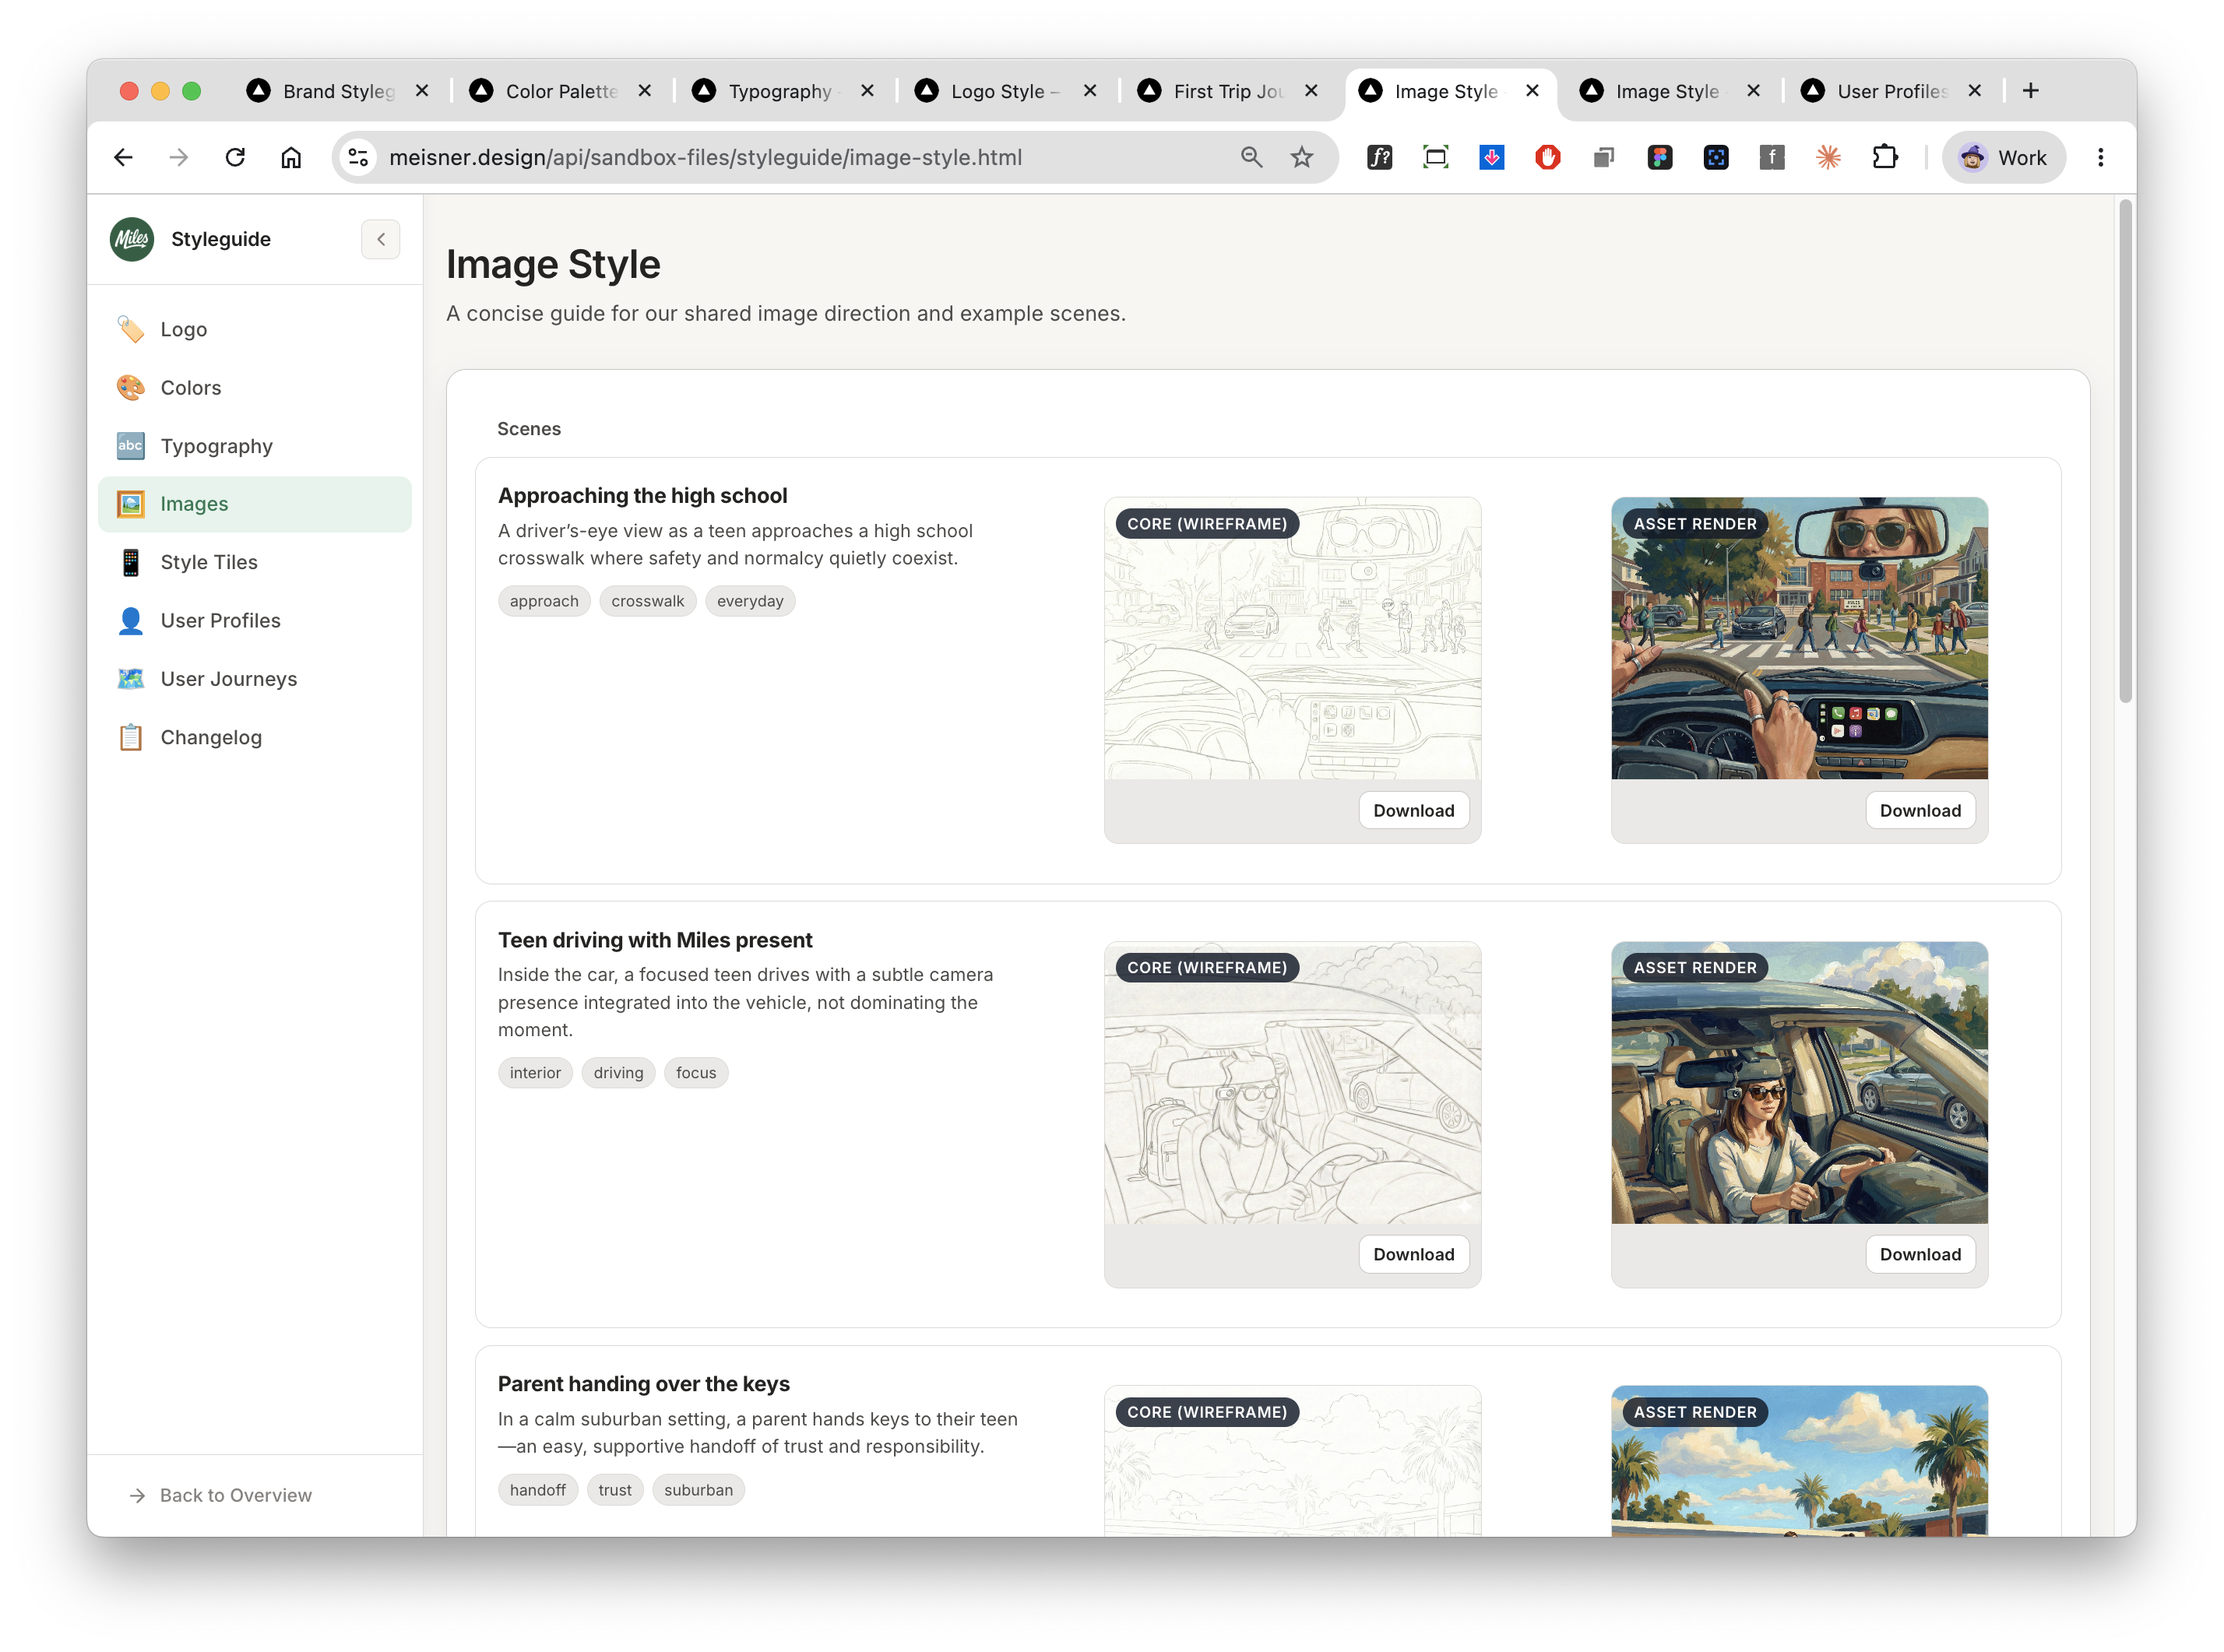
Task: Open the high school crosswalk wireframe thumbnail
Action: click(x=1292, y=638)
